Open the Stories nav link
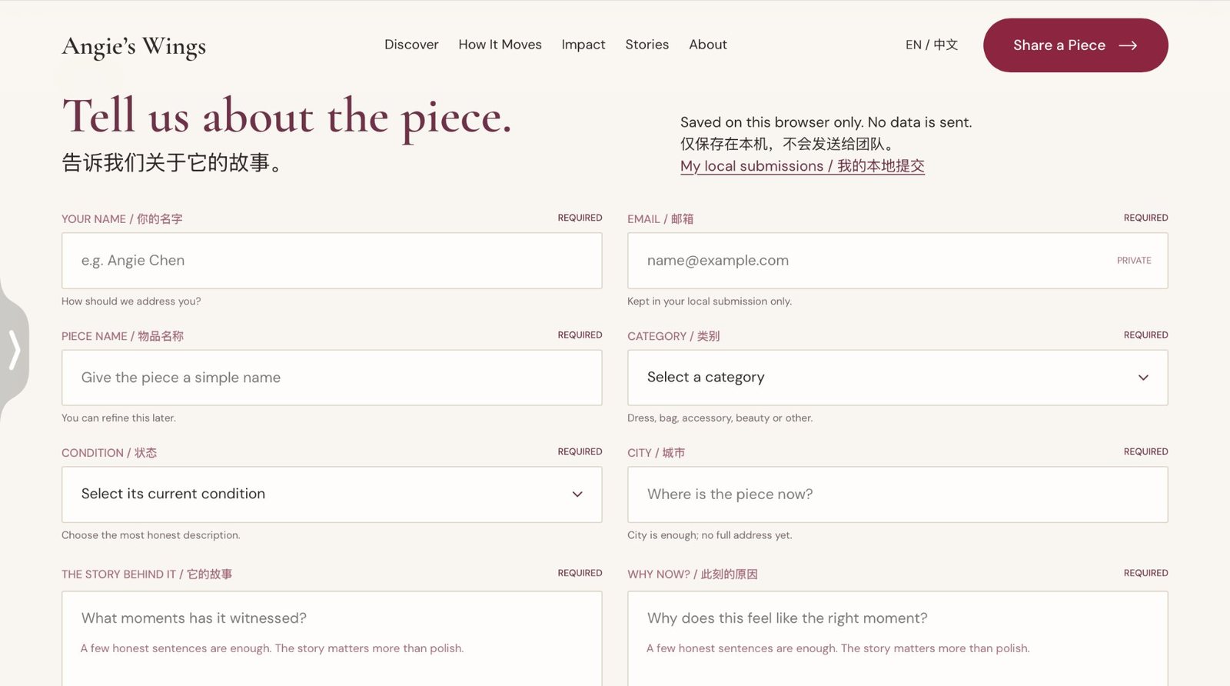Image resolution: width=1230 pixels, height=686 pixels. (x=647, y=45)
